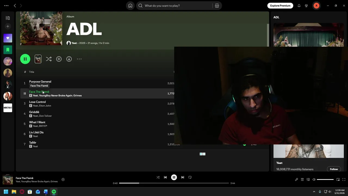Viewport: 348px width, 196px height.
Task: Pause playback in the player bar
Action: (174, 177)
